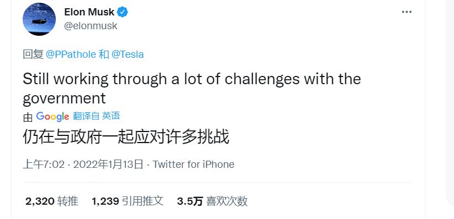Click the 翻译自 英语 translation link

click(x=97, y=116)
